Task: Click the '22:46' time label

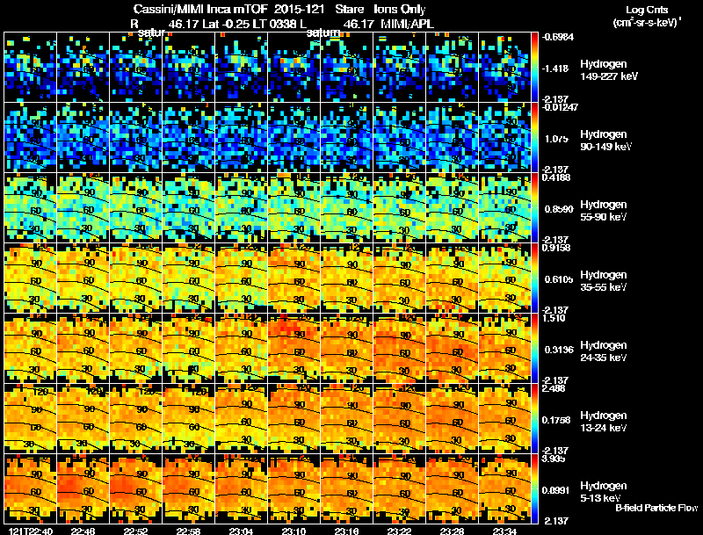Action: [x=83, y=531]
